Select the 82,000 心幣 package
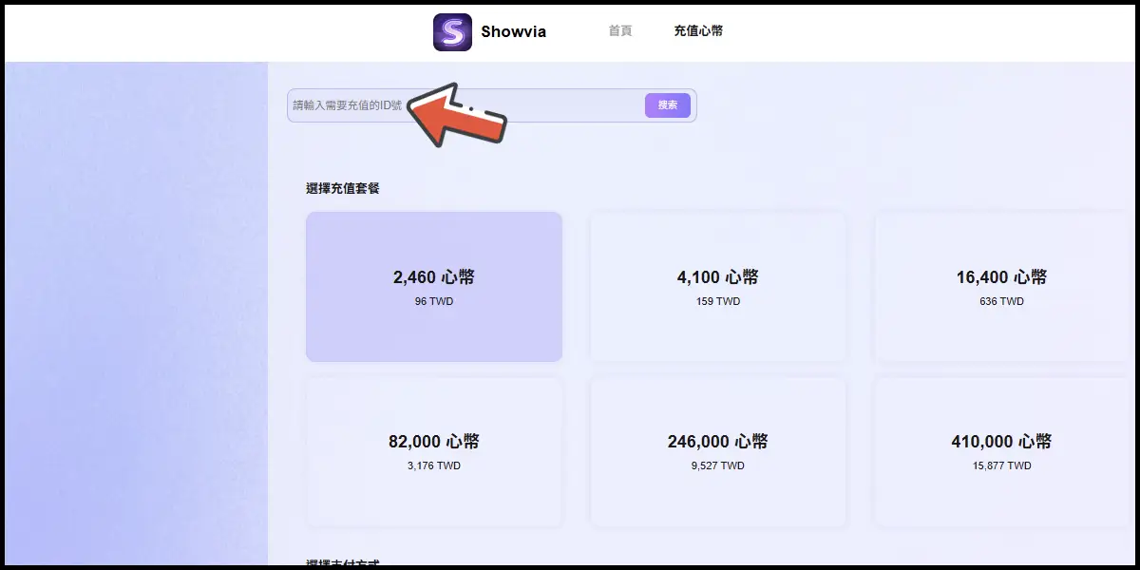The height and width of the screenshot is (570, 1140). (x=434, y=451)
